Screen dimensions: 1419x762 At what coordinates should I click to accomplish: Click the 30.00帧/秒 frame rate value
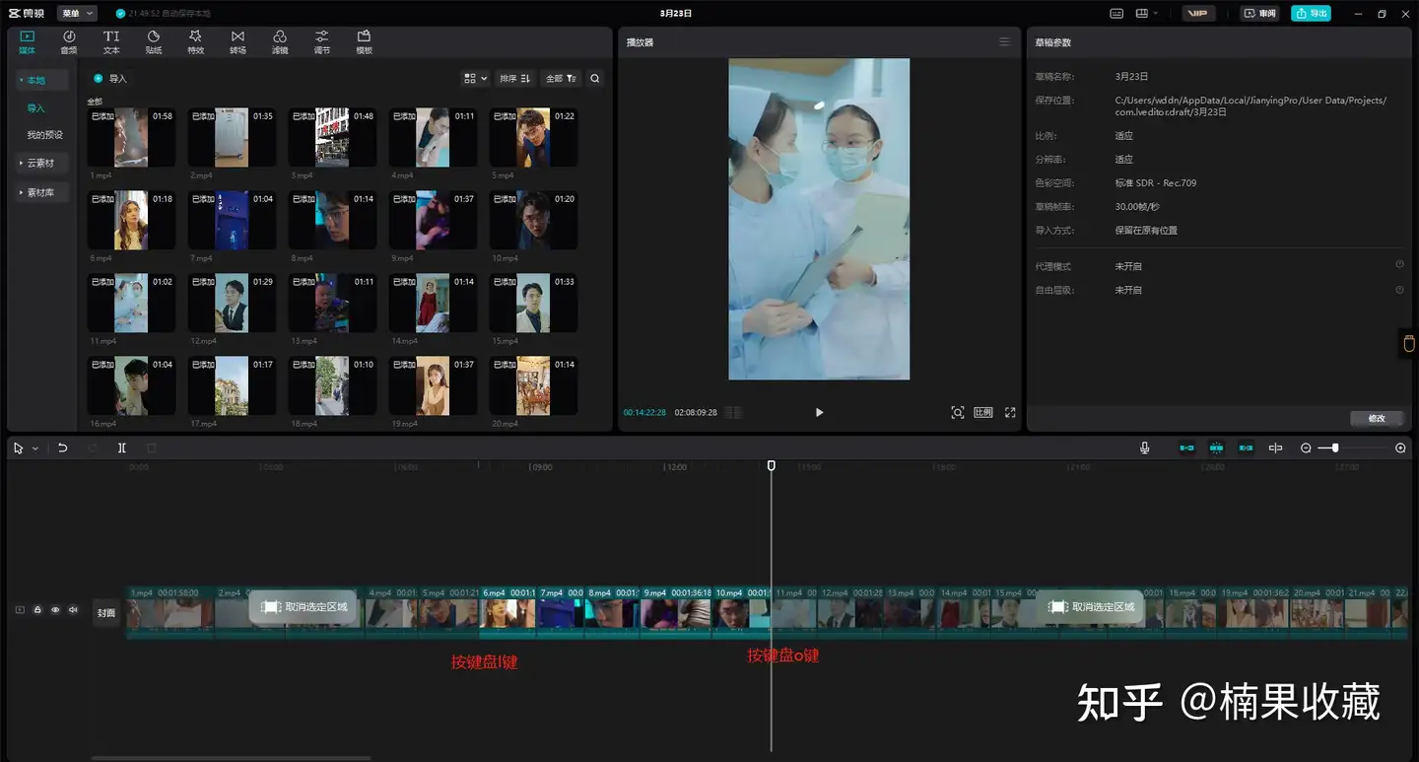(1137, 206)
